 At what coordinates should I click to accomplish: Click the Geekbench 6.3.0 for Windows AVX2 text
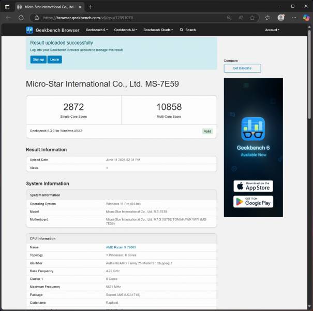point(56,131)
